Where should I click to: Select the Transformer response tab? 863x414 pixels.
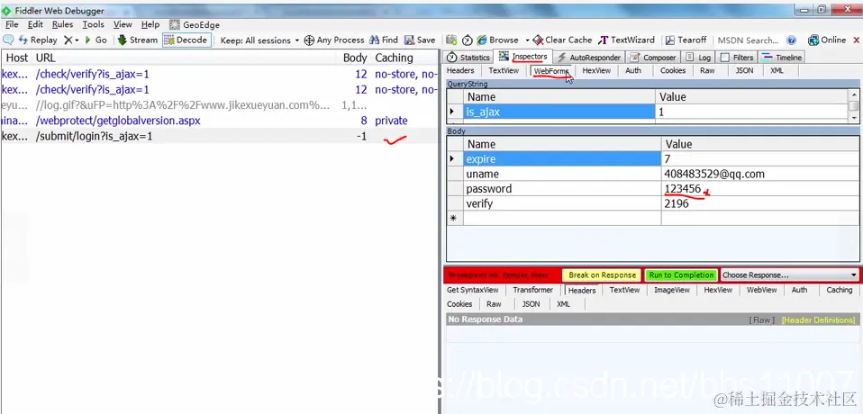click(x=532, y=290)
